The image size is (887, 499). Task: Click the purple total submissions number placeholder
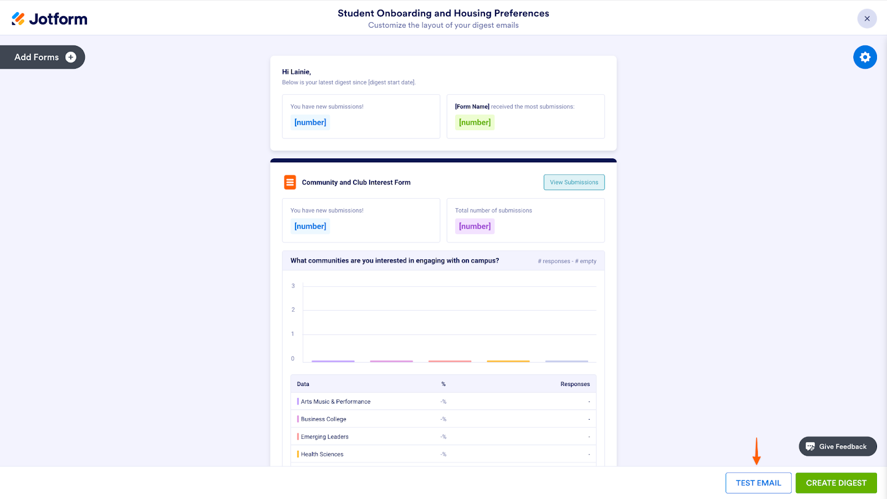pyautogui.click(x=475, y=226)
